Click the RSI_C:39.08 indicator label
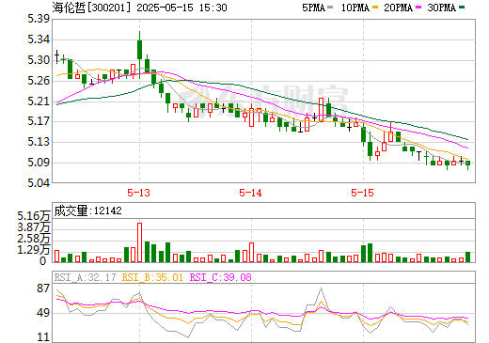 [x=221, y=277]
